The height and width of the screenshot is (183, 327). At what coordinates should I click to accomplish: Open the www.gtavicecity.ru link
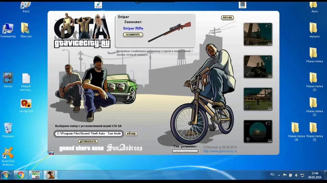(220, 151)
